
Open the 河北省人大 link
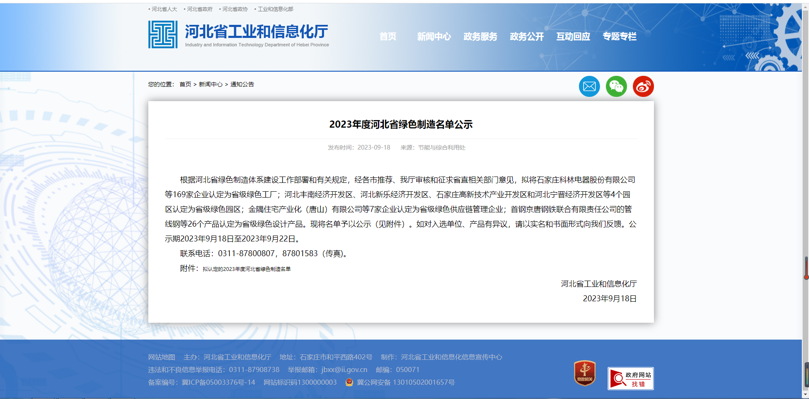pyautogui.click(x=164, y=9)
